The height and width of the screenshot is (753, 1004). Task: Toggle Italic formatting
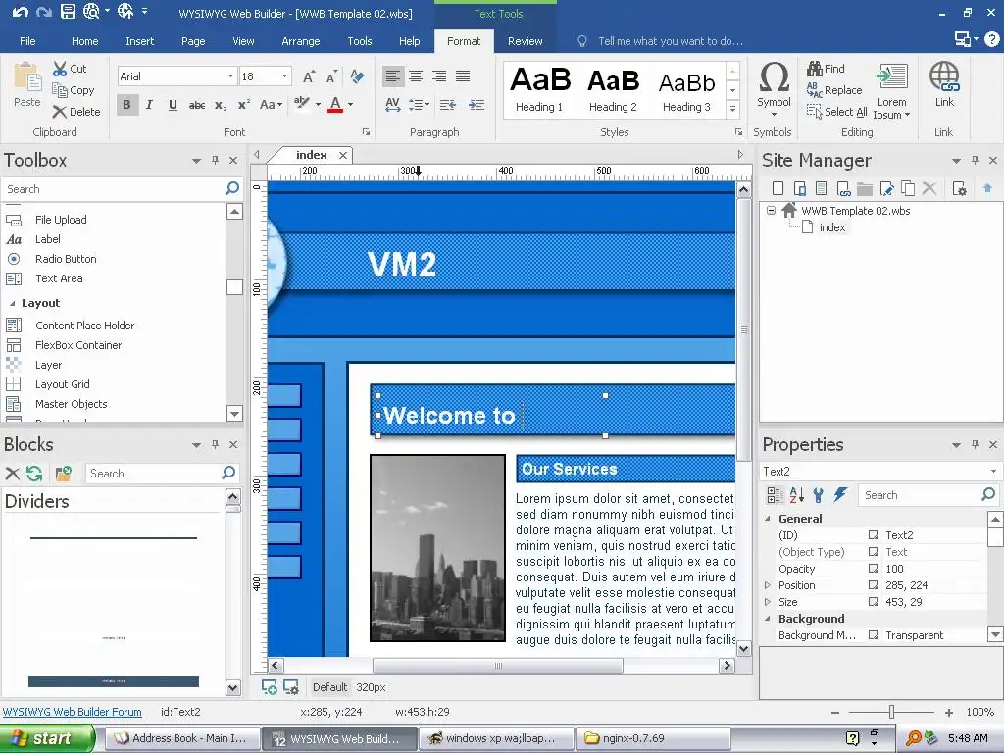149,105
